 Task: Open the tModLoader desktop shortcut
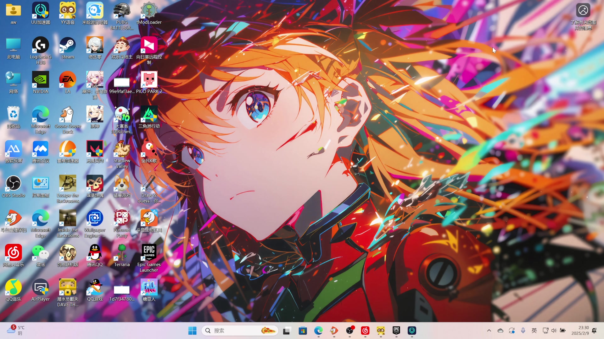[x=149, y=13]
